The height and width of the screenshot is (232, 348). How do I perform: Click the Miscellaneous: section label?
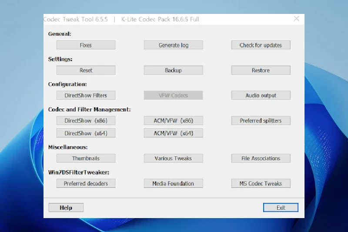(x=68, y=147)
